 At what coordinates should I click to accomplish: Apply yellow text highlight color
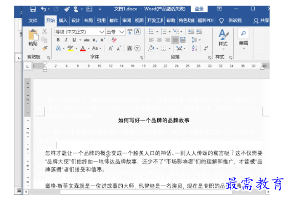[70, 48]
